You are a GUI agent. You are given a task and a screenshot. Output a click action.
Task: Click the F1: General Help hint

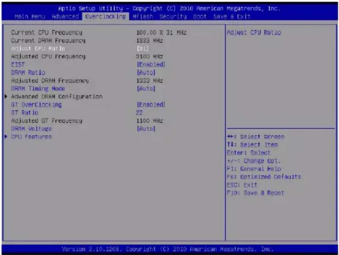click(254, 169)
